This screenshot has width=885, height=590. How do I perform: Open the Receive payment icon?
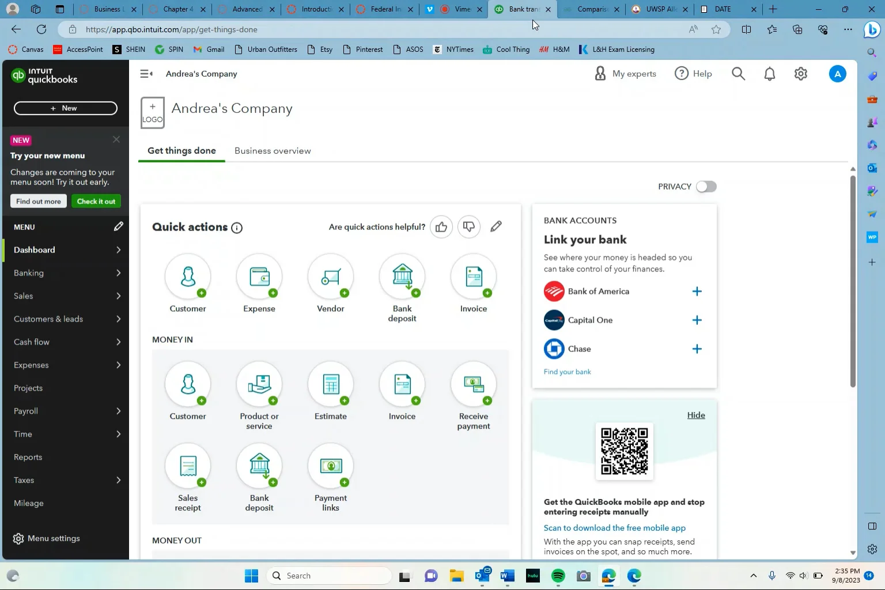474,385
